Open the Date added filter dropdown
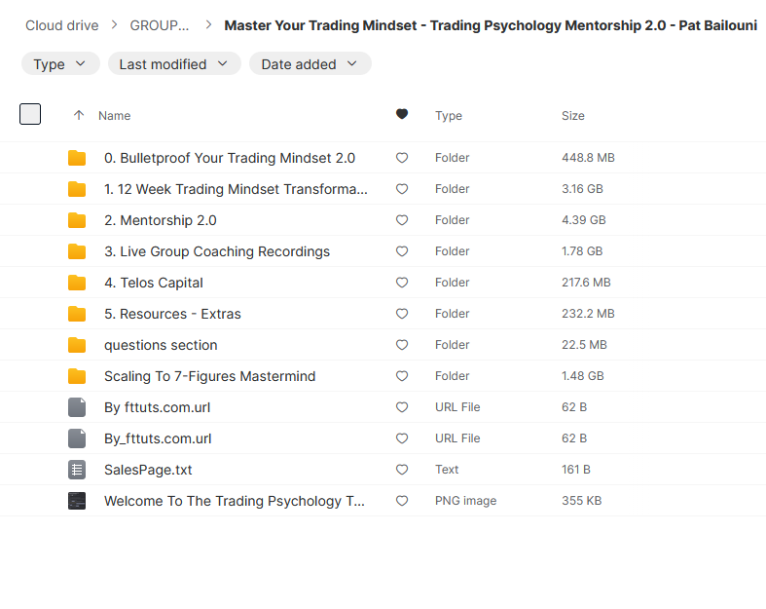The height and width of the screenshot is (609, 766). [x=310, y=64]
